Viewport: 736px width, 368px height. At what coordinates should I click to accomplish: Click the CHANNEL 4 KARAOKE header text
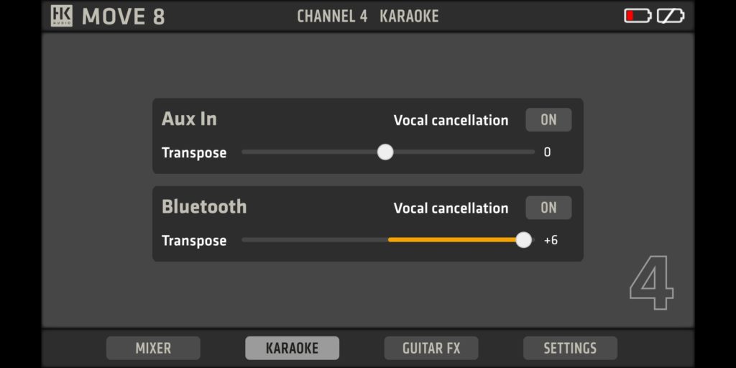[x=367, y=17]
